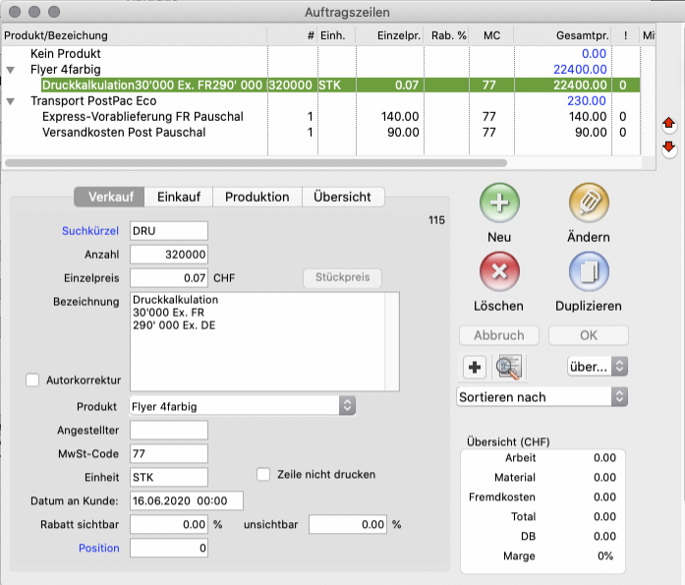The image size is (685, 585).
Task: Click the blue Duplizieren copy icon
Action: [x=589, y=272]
